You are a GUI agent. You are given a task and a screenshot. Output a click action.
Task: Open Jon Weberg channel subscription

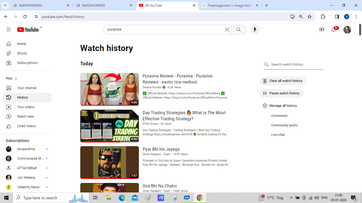pos(27,178)
